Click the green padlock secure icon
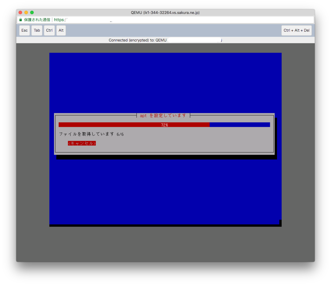331x285 pixels. 20,20
